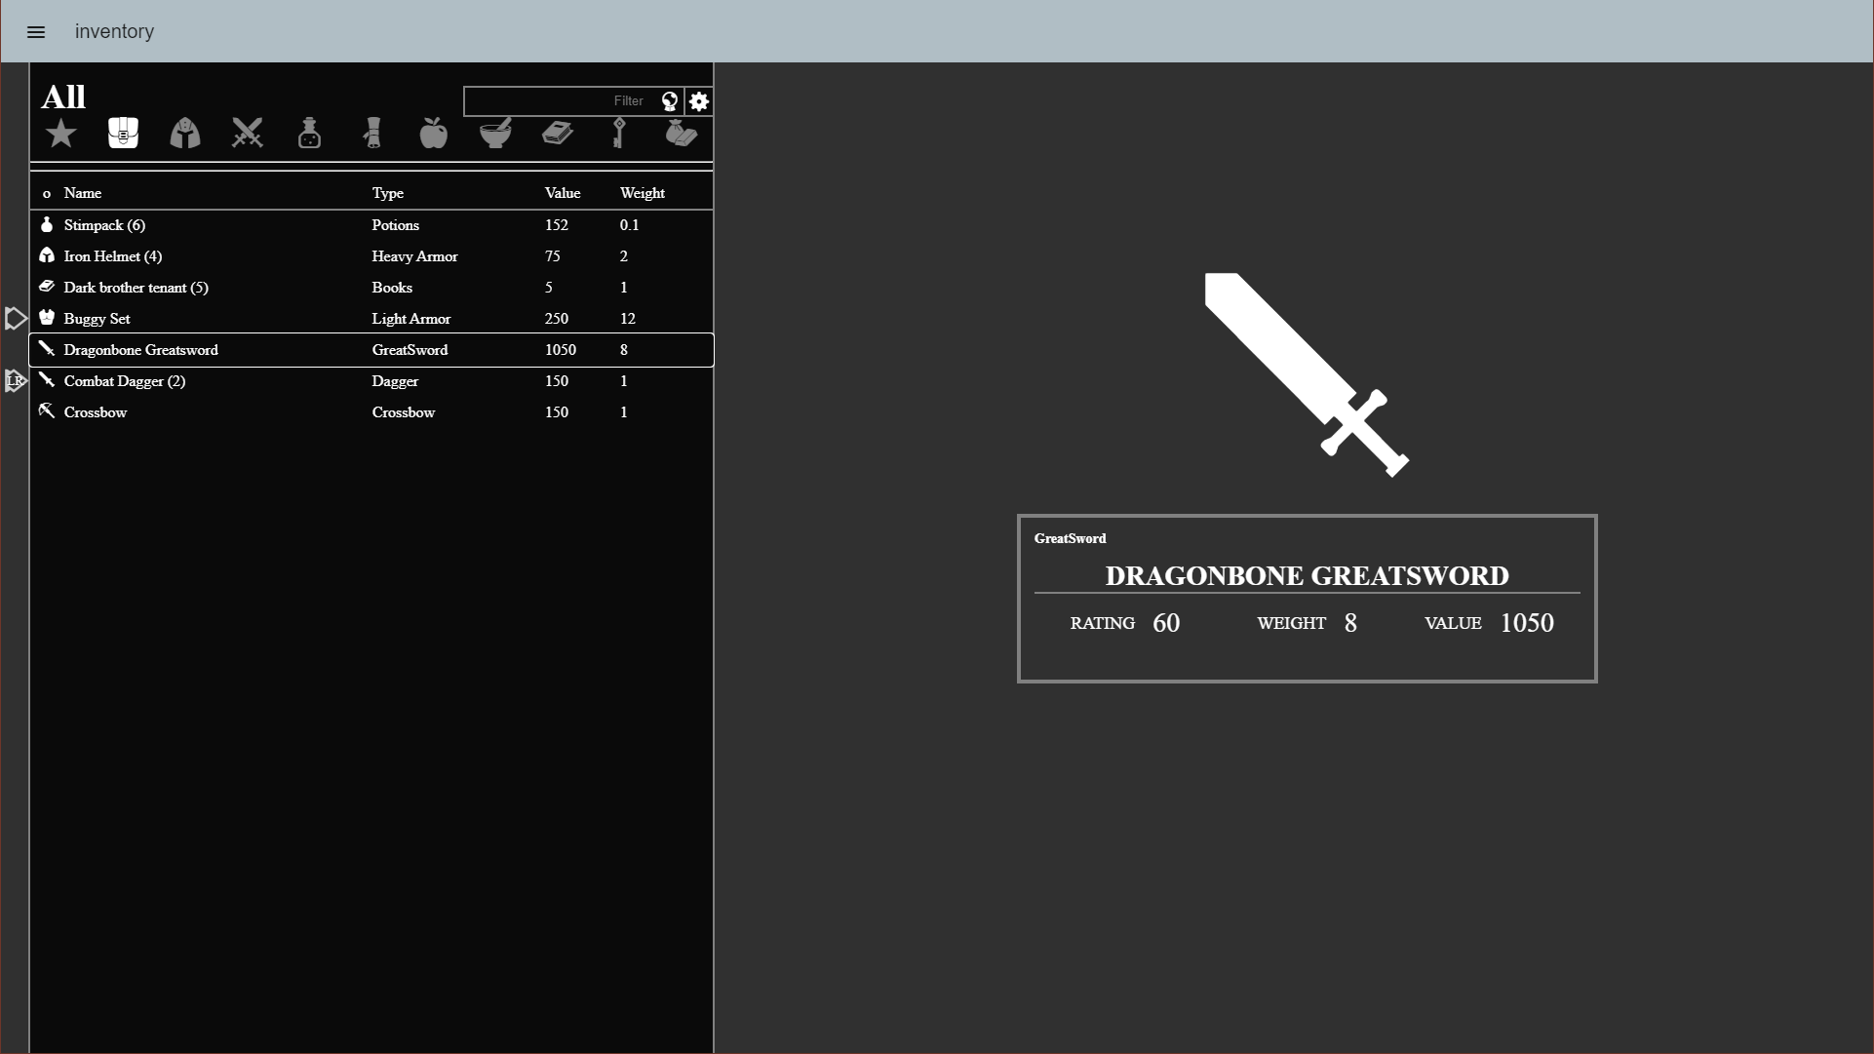Select the Food apple category

[433, 134]
